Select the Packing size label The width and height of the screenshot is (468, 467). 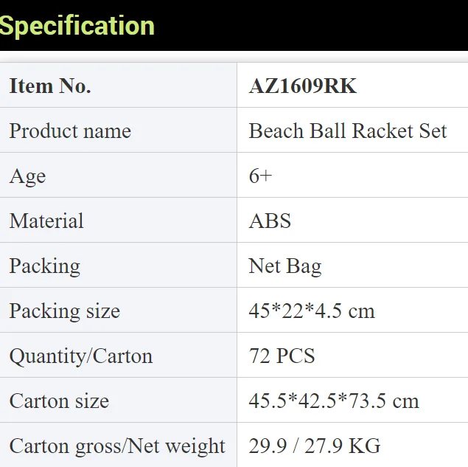(65, 311)
